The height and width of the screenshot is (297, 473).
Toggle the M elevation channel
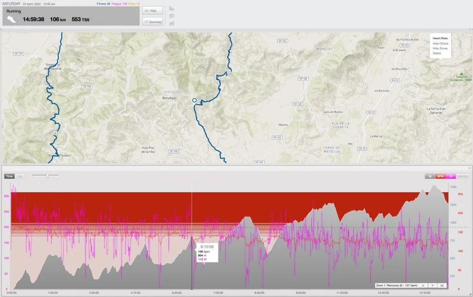coord(430,176)
